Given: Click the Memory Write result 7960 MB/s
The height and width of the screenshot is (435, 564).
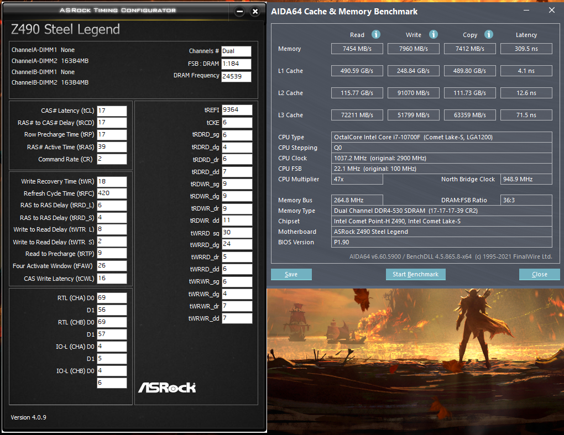Looking at the screenshot, I should pyautogui.click(x=414, y=49).
